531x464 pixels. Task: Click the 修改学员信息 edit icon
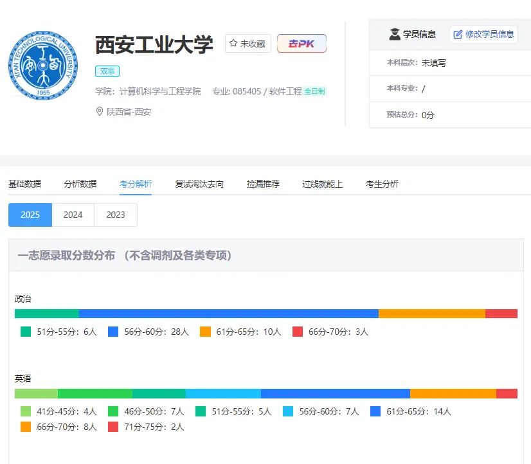pos(458,34)
